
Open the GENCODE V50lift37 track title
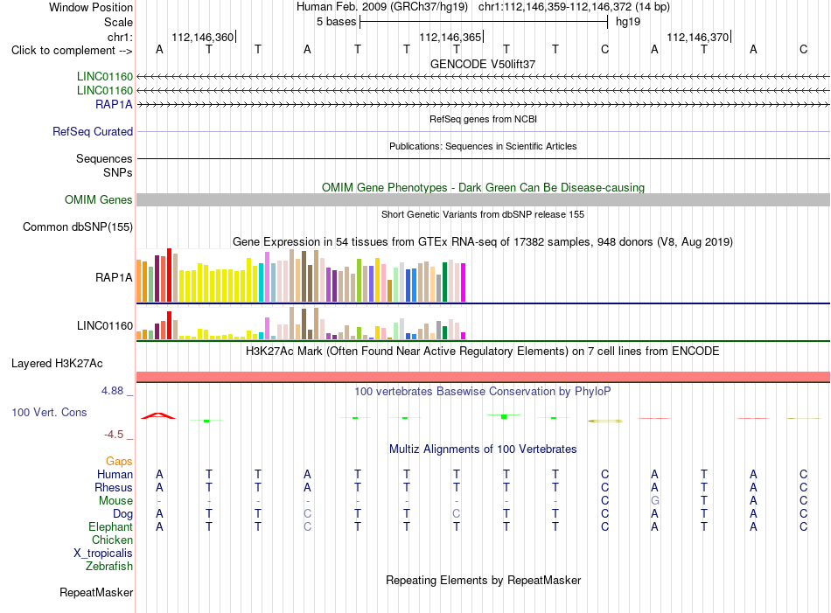click(483, 64)
